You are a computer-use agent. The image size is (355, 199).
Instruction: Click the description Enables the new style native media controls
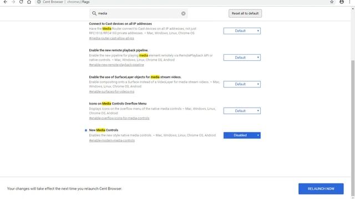tap(152, 135)
